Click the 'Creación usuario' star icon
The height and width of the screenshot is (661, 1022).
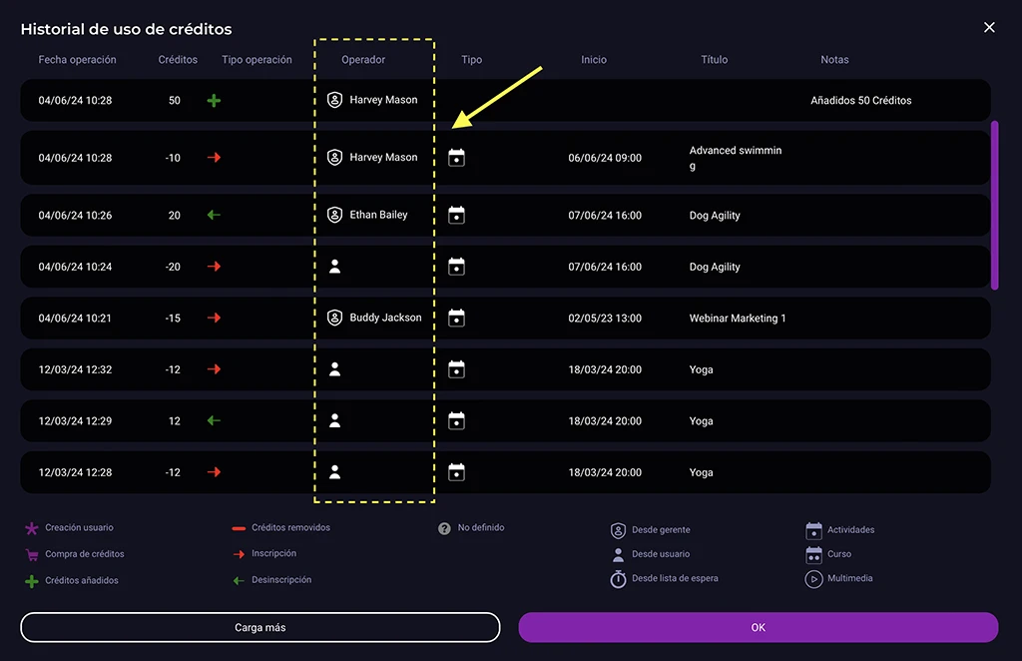[31, 528]
